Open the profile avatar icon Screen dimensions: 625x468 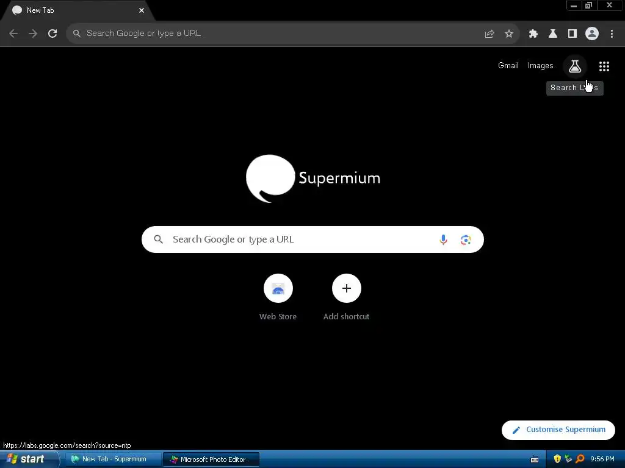pyautogui.click(x=592, y=34)
